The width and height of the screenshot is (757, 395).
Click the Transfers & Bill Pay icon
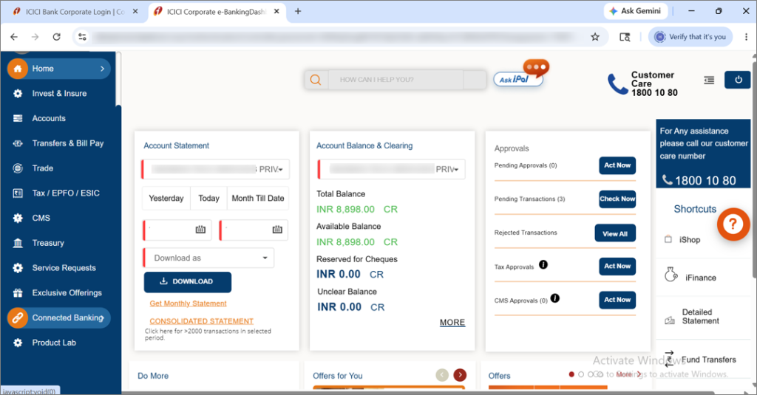[x=18, y=143]
